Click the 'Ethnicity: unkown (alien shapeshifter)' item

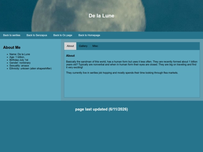tap(30, 68)
